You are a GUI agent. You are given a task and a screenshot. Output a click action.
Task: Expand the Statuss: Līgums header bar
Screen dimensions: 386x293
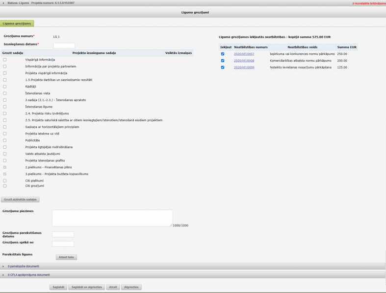pyautogui.click(x=3, y=3)
